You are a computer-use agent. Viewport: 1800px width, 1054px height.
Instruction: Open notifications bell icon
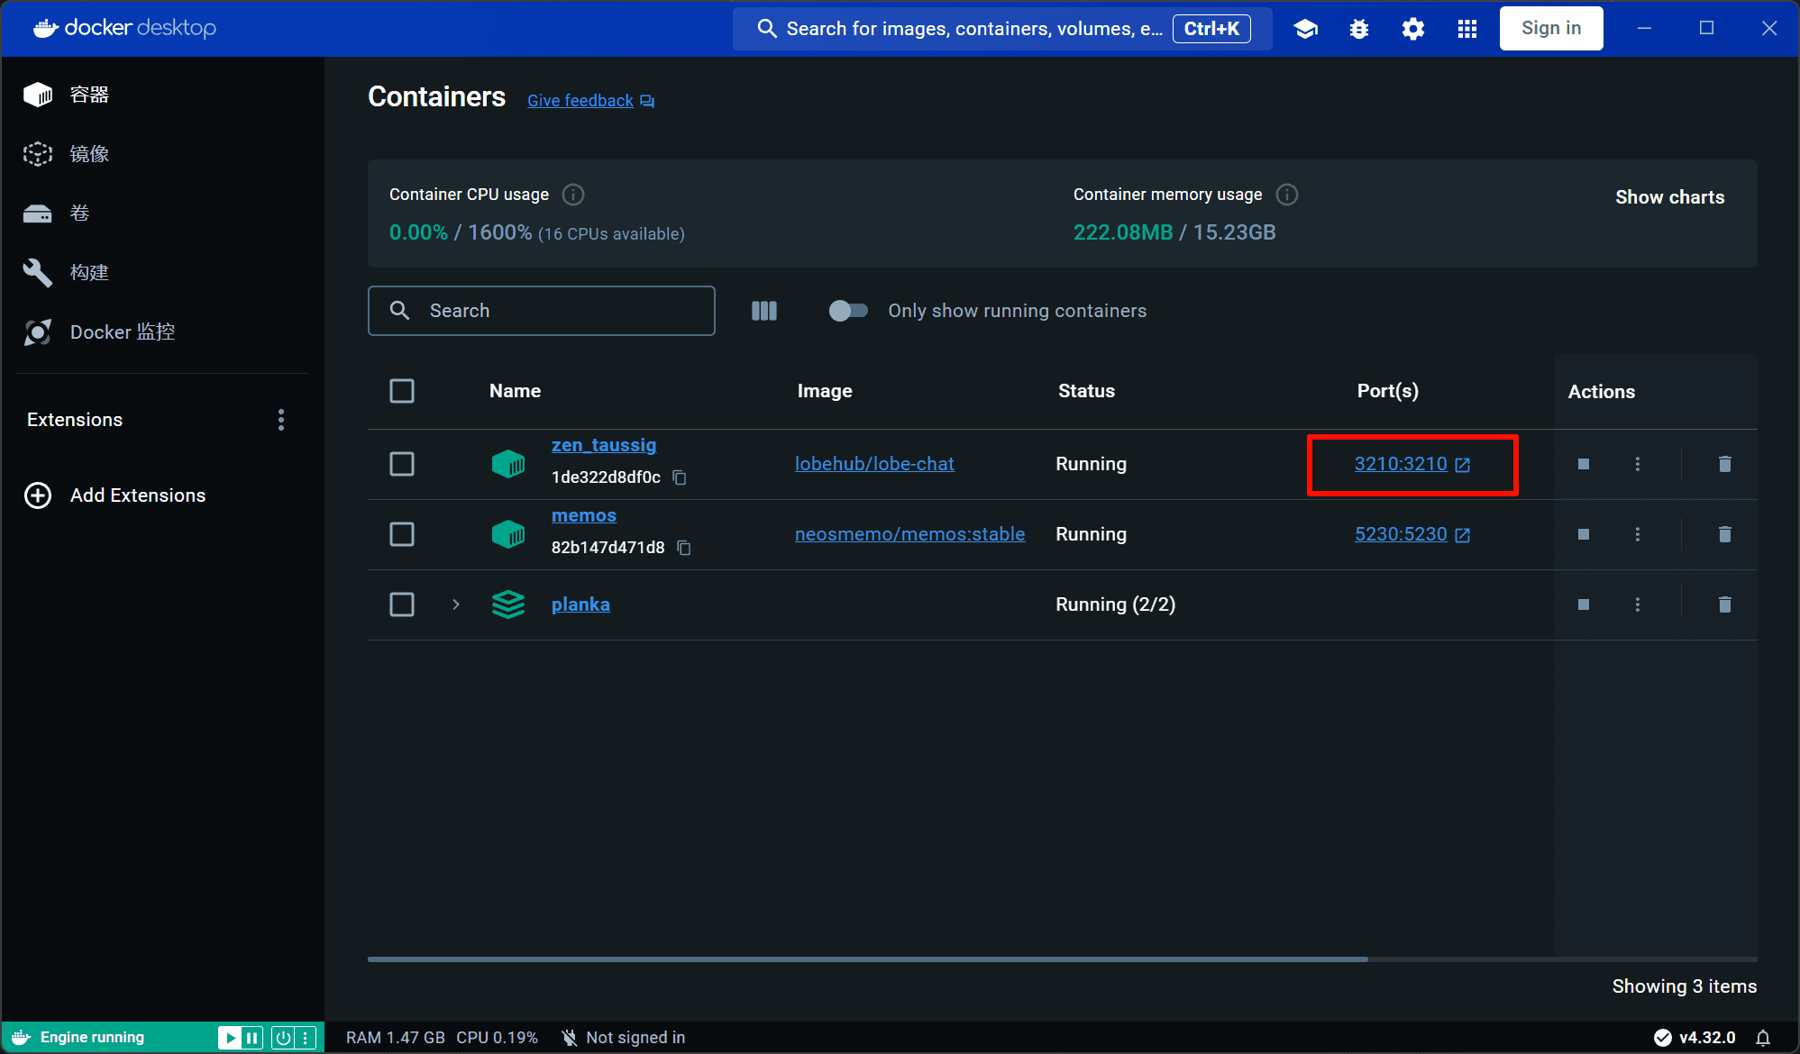(1763, 1038)
